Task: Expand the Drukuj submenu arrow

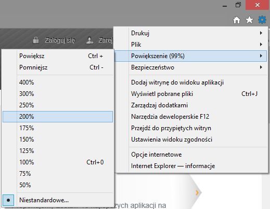Action: 261,33
